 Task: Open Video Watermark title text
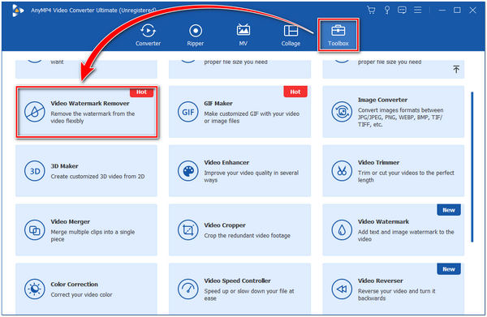click(383, 222)
